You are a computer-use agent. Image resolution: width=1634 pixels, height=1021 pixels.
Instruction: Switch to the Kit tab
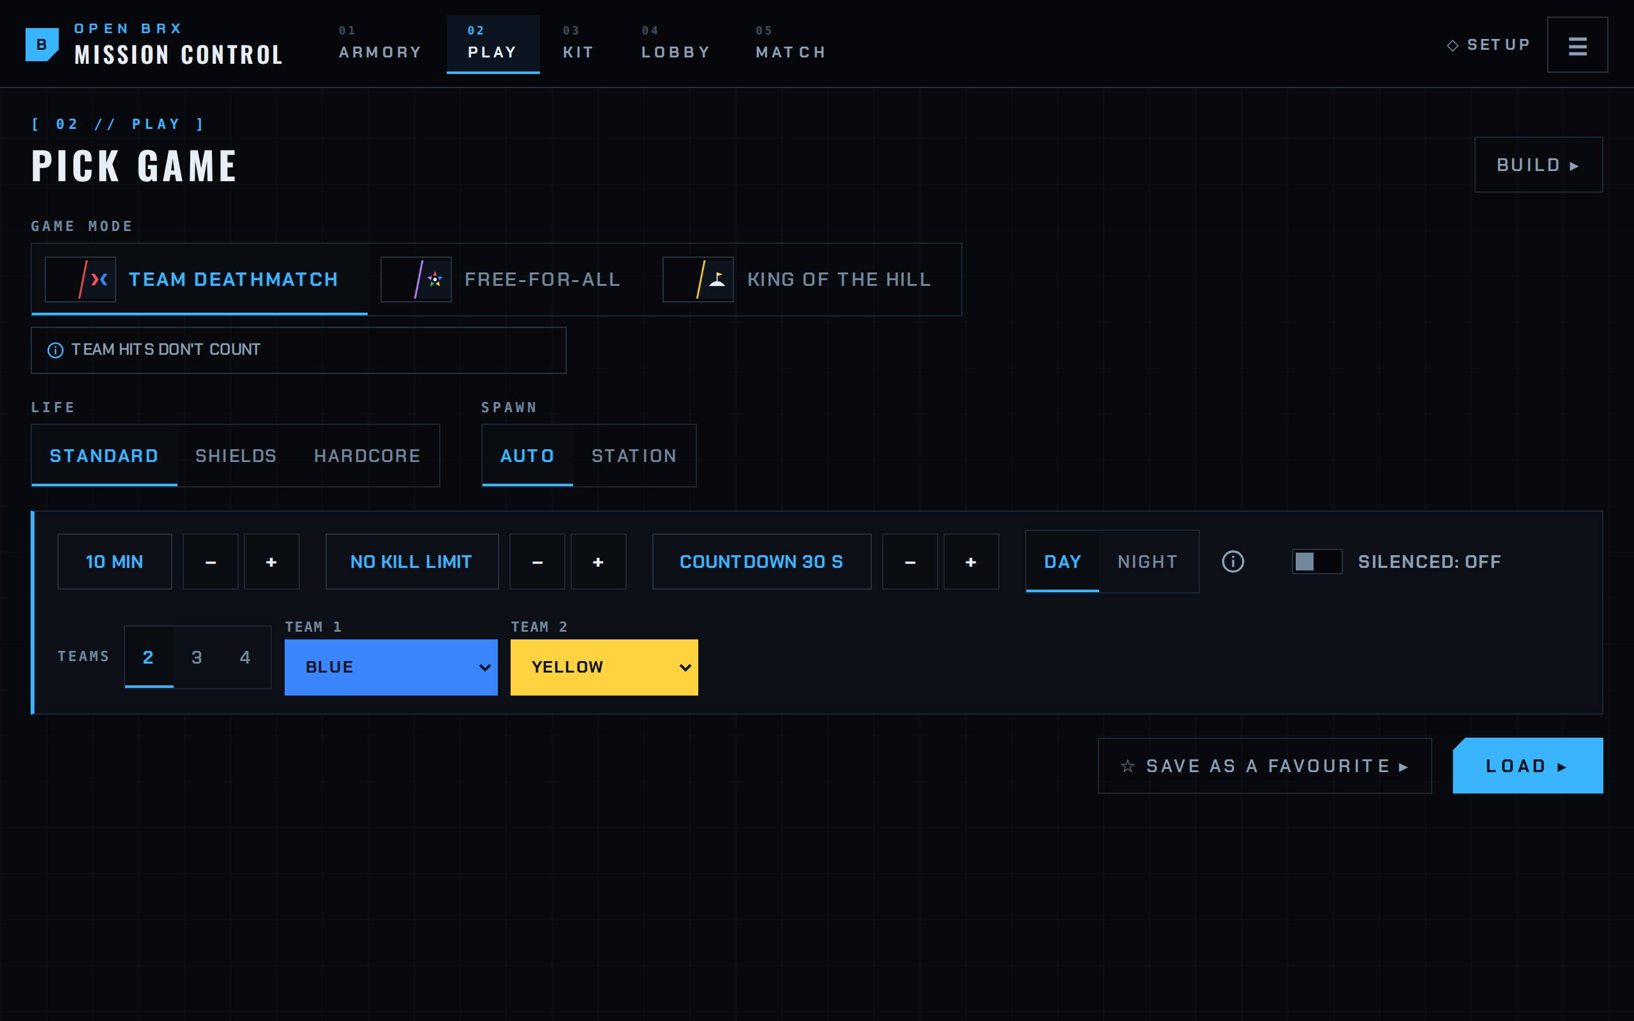[579, 45]
